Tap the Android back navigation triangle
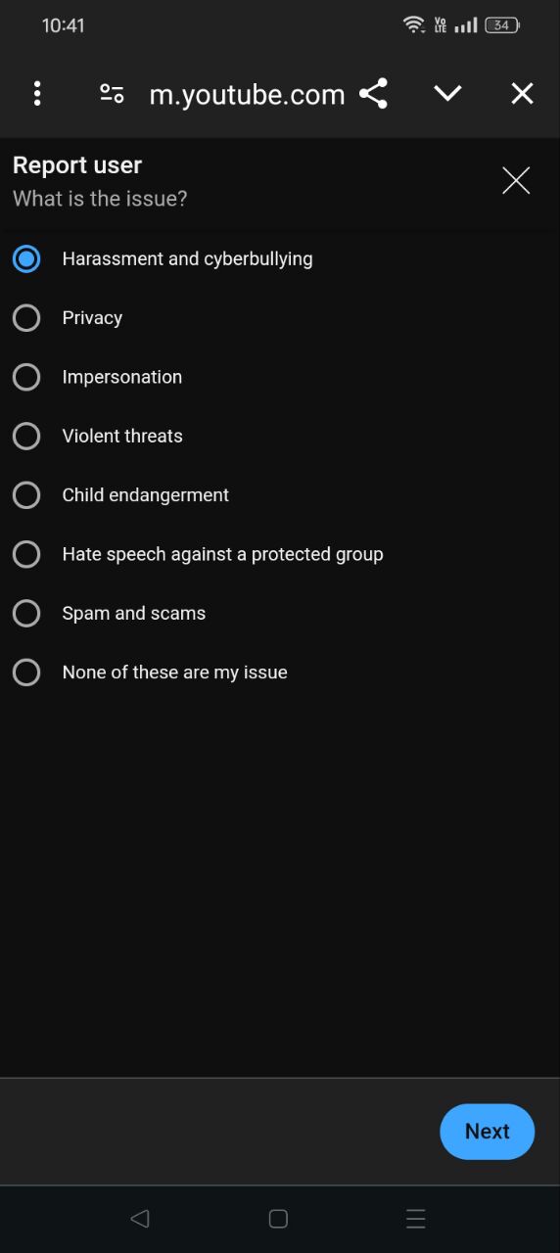 (140, 1219)
